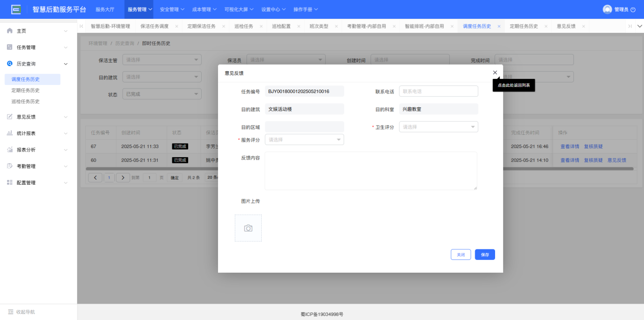Image resolution: width=644 pixels, height=320 pixels.
Task: Click 意见反馈 link in task 60 row
Action: point(617,160)
